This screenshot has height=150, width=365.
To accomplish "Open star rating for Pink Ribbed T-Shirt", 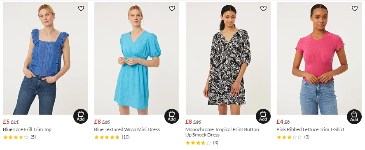I will pyautogui.click(x=293, y=137).
